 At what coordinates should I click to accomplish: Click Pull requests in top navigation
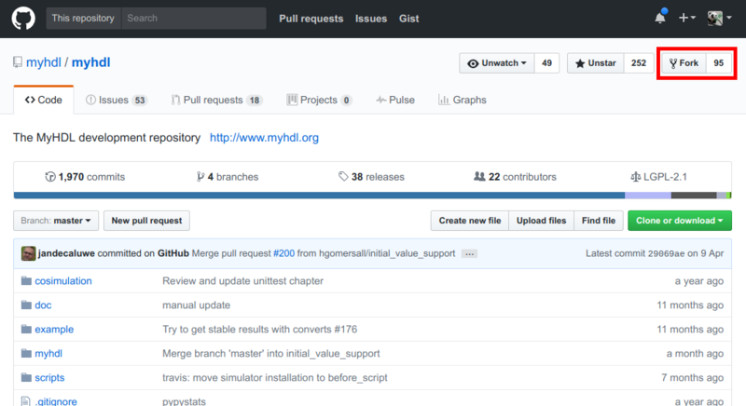click(311, 19)
